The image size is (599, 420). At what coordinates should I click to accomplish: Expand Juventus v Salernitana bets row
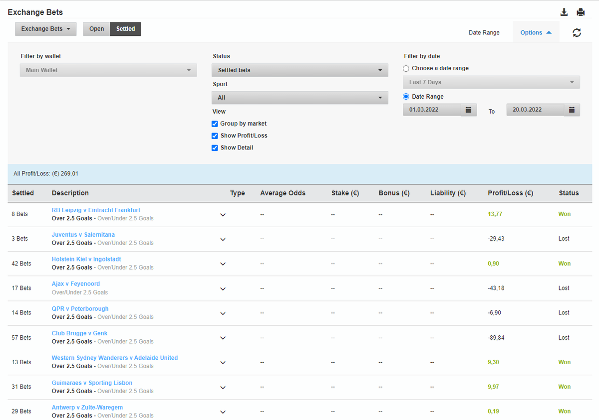[223, 239]
